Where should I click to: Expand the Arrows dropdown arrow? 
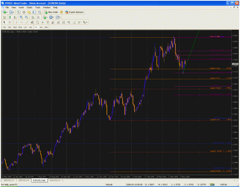click(x=87, y=22)
